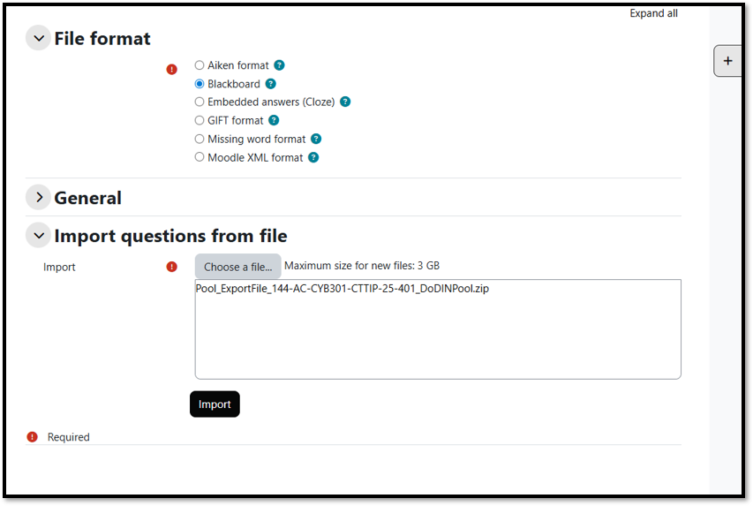Click the Expand all link
This screenshot has width=753, height=506.
(653, 13)
